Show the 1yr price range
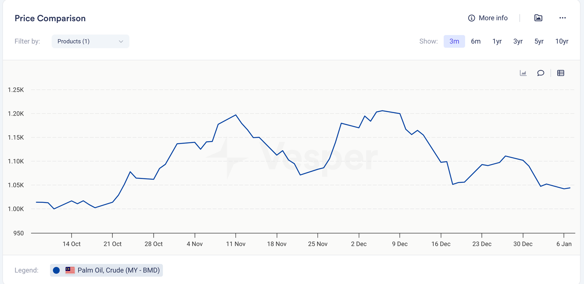 (497, 41)
